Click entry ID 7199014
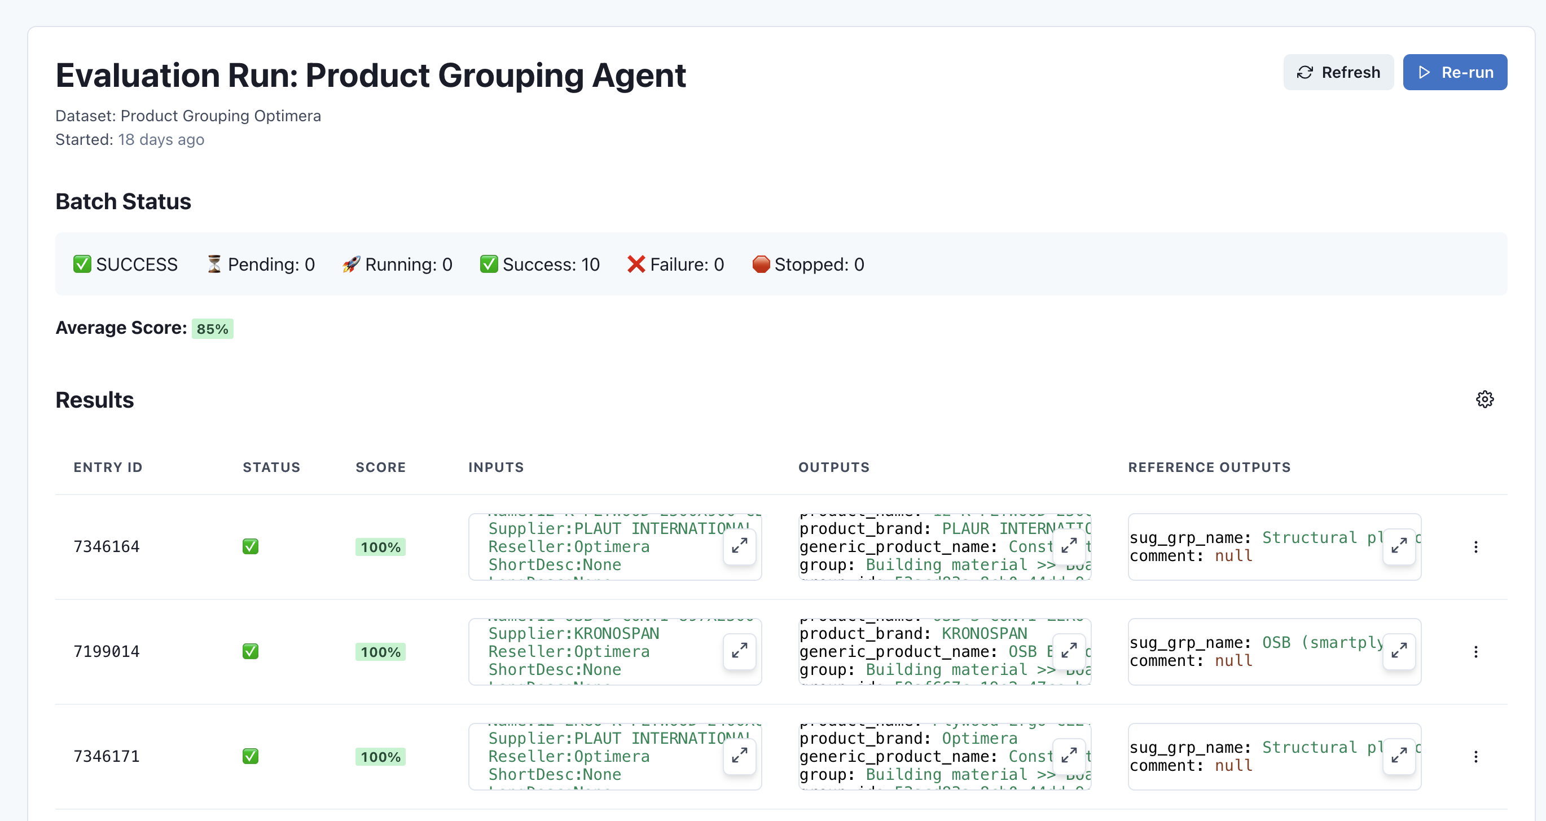The image size is (1546, 821). point(106,652)
